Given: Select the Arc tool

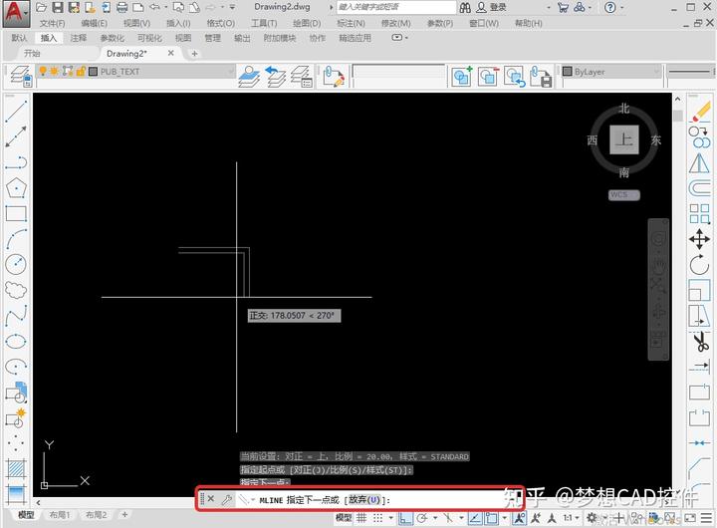Looking at the screenshot, I should (16, 239).
